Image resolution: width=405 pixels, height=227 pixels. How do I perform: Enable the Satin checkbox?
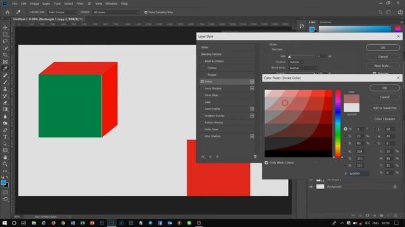202,102
